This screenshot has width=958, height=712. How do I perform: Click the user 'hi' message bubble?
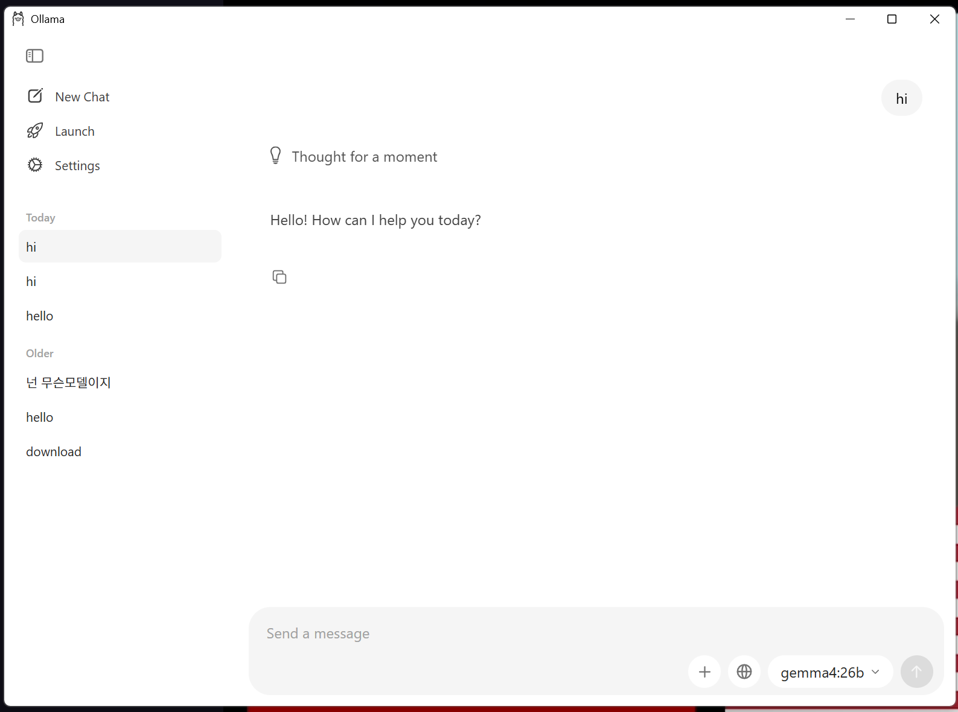pos(901,98)
